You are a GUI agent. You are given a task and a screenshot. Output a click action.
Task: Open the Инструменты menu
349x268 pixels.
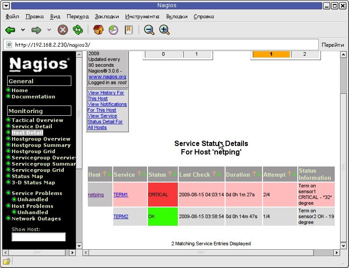pos(142,16)
